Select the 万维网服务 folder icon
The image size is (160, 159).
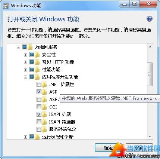click(x=30, y=47)
